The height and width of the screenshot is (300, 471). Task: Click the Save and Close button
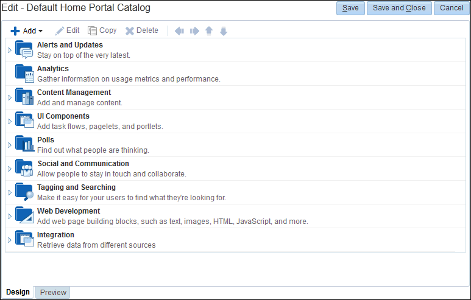tap(399, 8)
